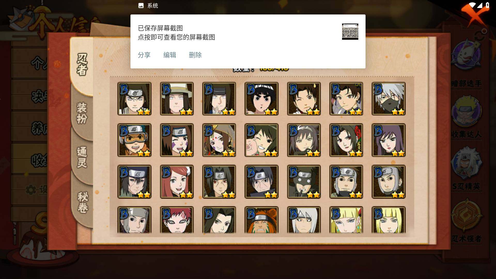Screen dimensions: 496x279
Task: Tap 删除 in the screenshot notification
Action: tap(195, 55)
